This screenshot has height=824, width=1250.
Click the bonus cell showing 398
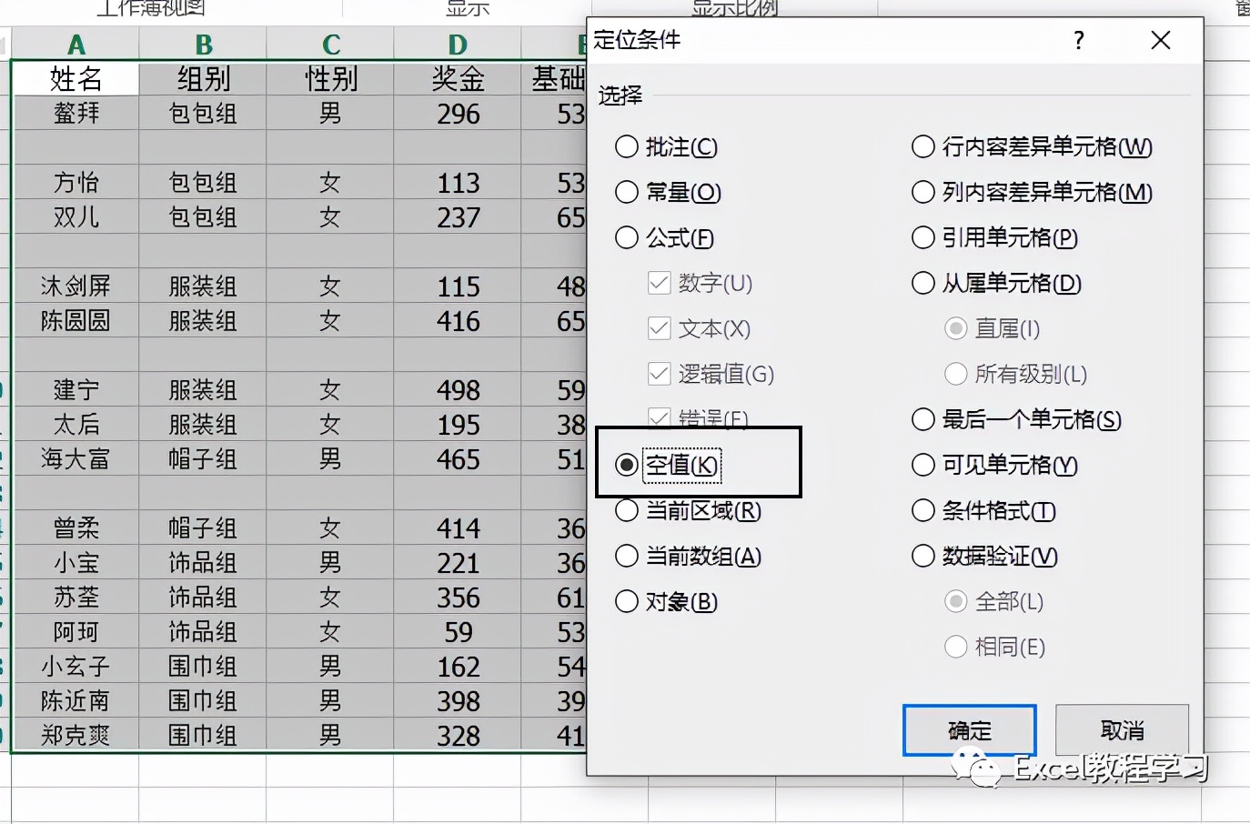(x=458, y=701)
